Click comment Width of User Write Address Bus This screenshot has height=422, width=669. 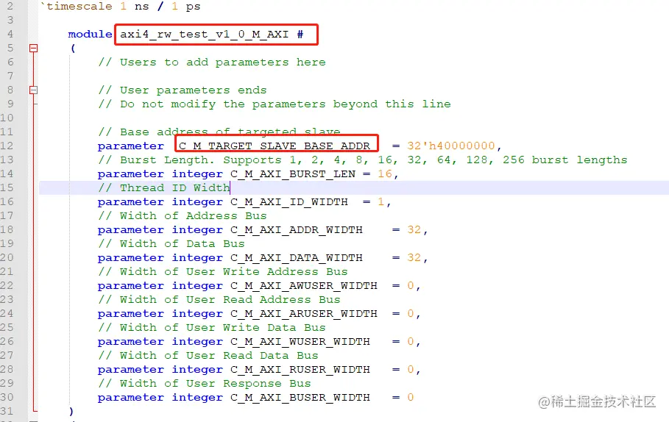[x=223, y=271]
